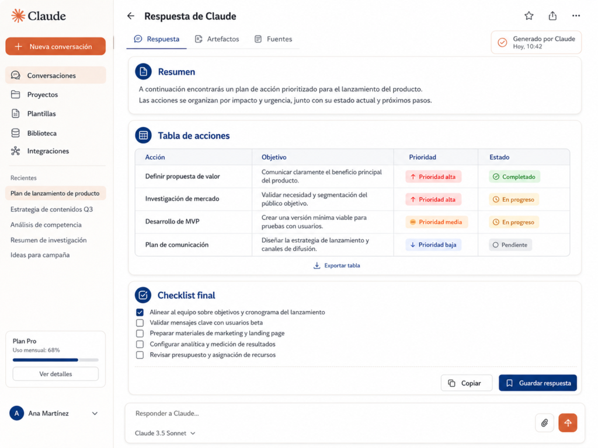Screen dimensions: 598x448
Task: Click the Resumen section document icon
Action: (144, 72)
